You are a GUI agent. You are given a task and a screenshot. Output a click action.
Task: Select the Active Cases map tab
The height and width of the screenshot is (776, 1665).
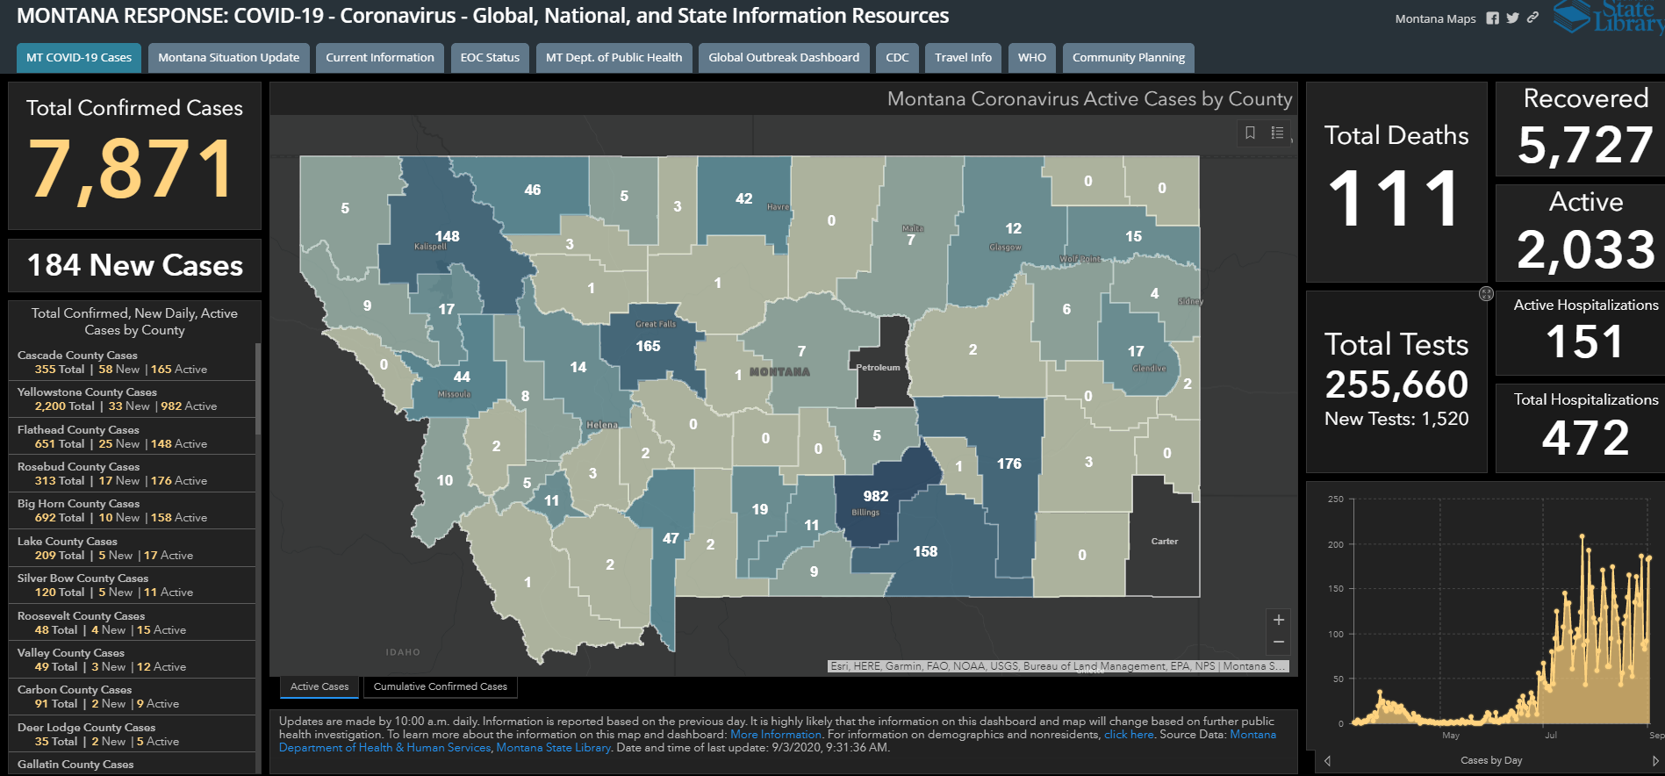pyautogui.click(x=319, y=686)
